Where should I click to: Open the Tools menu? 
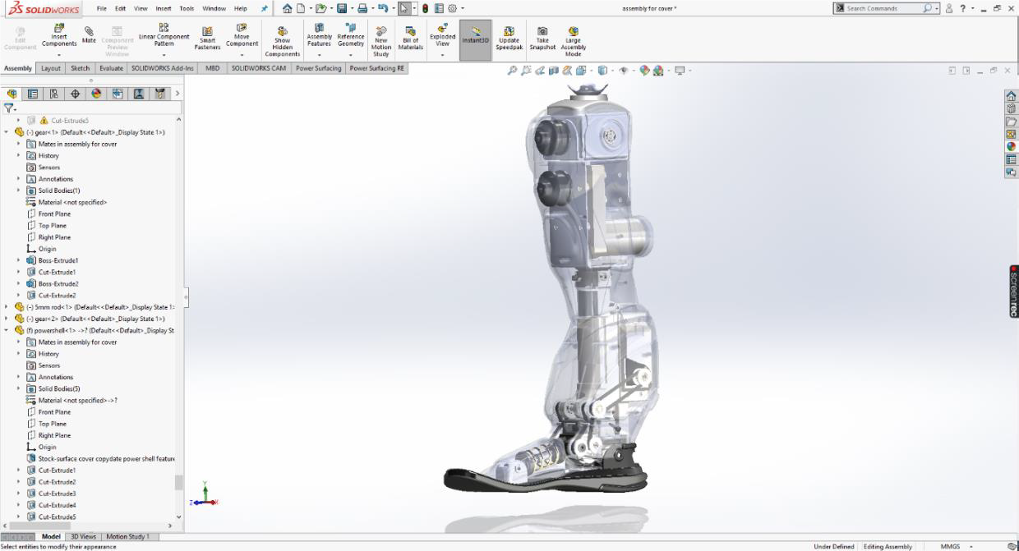(186, 7)
